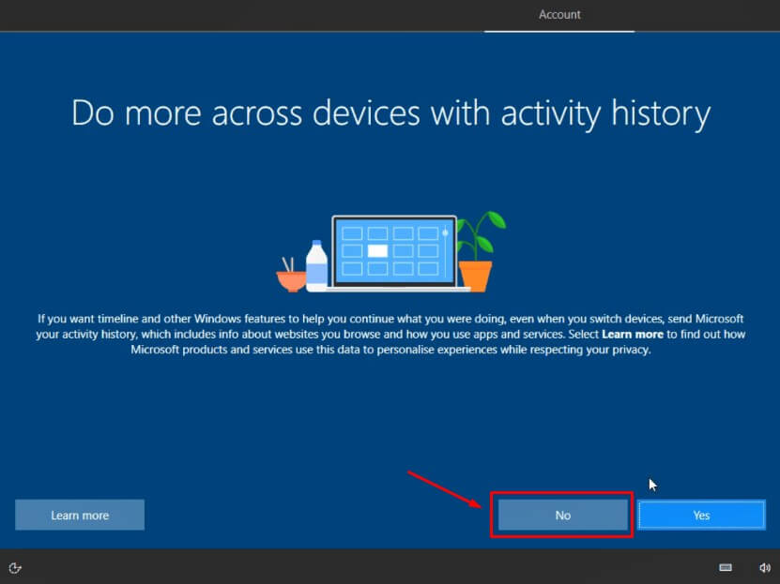Click Yes to enable activity history
The image size is (780, 584).
tap(701, 515)
